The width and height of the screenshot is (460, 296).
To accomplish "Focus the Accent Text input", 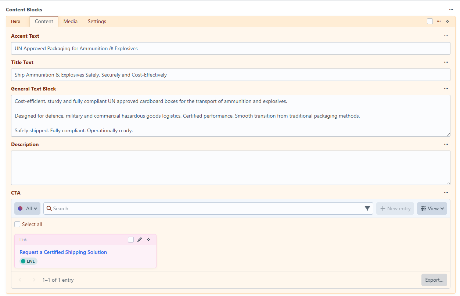I will (231, 48).
